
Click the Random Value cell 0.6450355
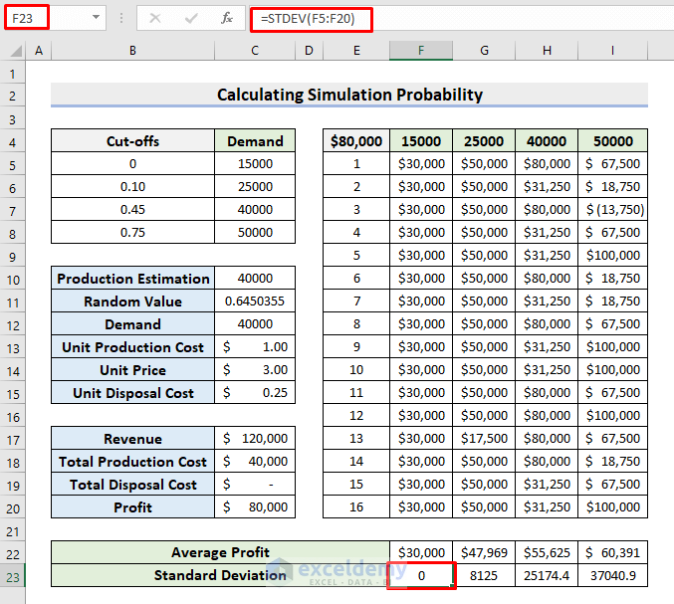tap(255, 302)
